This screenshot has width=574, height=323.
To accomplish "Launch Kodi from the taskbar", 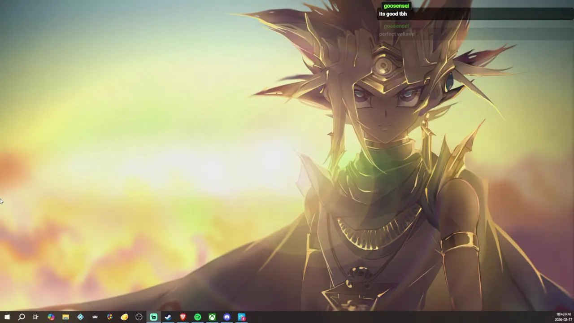I will [x=80, y=317].
